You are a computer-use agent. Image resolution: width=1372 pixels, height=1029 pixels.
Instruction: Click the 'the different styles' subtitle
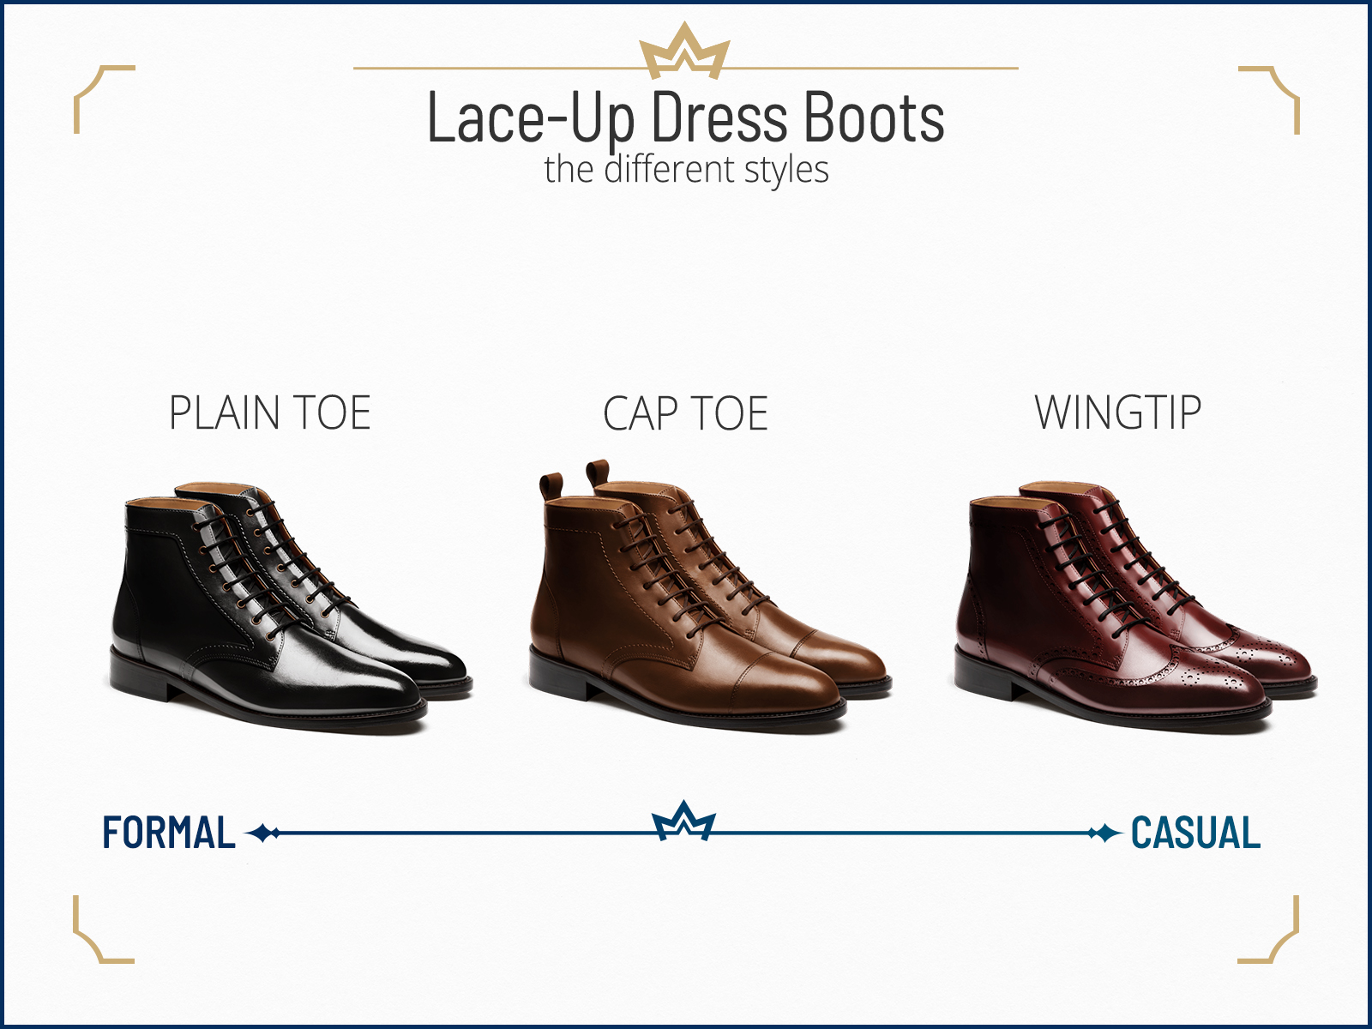point(686,170)
